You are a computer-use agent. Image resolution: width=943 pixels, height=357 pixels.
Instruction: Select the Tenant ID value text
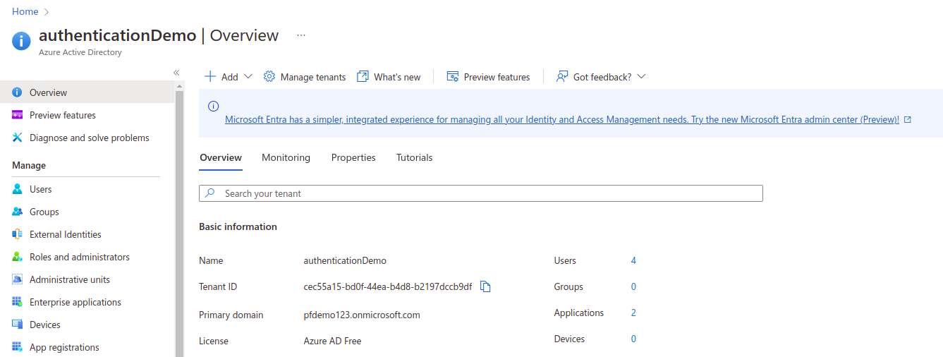click(x=388, y=286)
